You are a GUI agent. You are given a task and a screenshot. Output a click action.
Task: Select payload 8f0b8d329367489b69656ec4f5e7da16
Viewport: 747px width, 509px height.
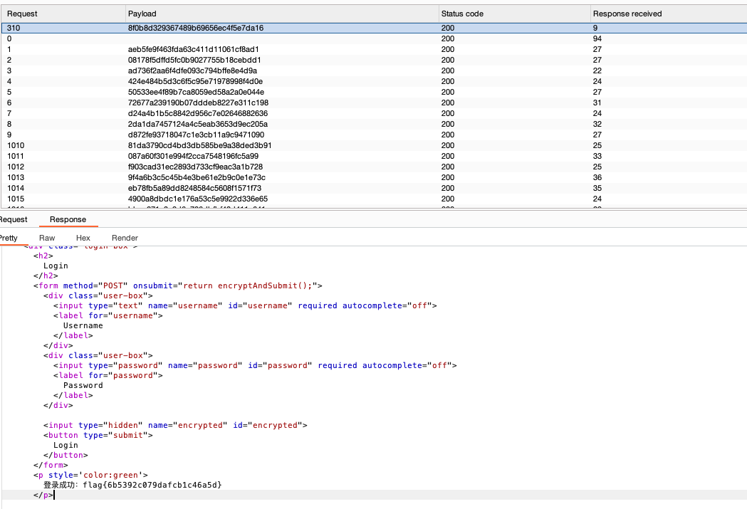196,28
